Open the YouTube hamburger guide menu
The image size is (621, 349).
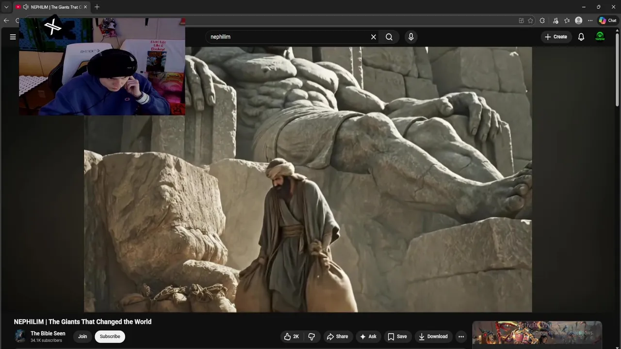pyautogui.click(x=13, y=37)
